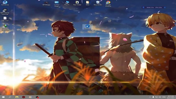Select the highlighted blue exe file icon

87,27
